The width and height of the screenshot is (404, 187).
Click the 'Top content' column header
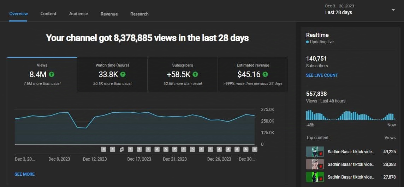coord(317,137)
